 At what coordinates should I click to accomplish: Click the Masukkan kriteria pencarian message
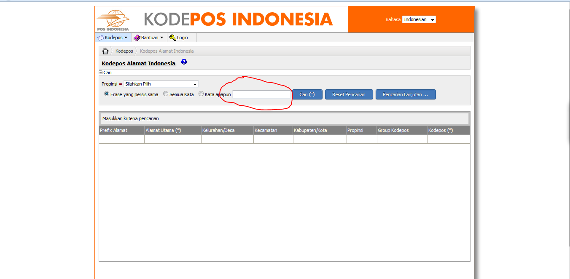point(131,119)
